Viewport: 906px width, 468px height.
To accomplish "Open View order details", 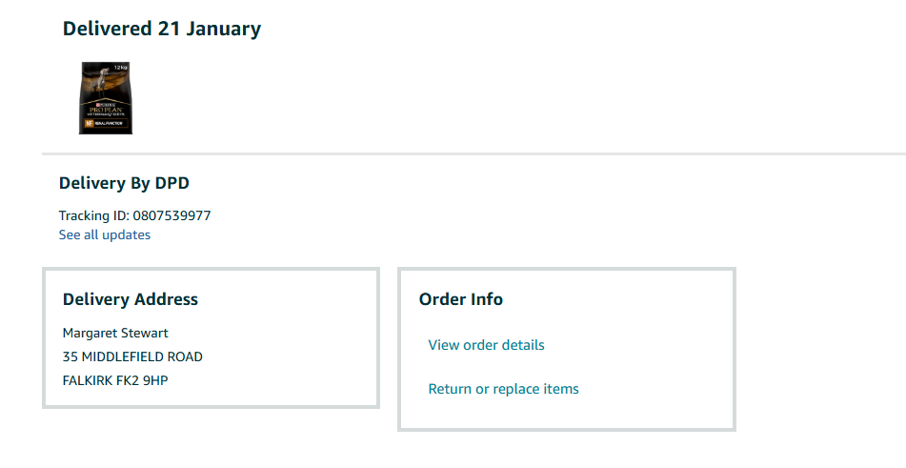I will (486, 345).
